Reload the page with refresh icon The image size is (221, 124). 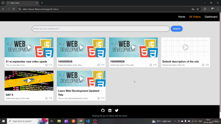click(13, 9)
